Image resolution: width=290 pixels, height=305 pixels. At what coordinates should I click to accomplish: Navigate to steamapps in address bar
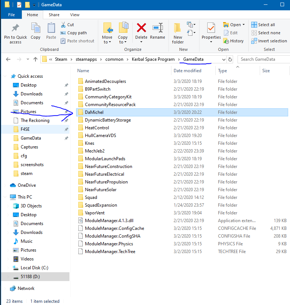[x=86, y=59]
